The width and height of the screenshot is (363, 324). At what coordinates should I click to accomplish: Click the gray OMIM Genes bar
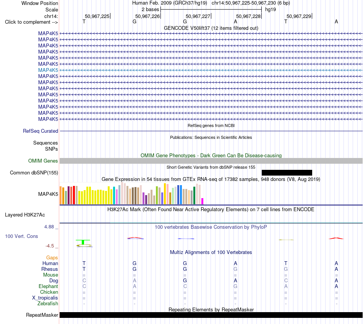(211, 161)
